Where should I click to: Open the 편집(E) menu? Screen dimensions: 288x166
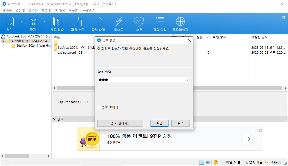(20, 10)
